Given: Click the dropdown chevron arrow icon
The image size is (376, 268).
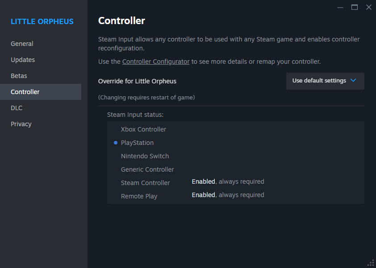Looking at the screenshot, I should point(353,81).
